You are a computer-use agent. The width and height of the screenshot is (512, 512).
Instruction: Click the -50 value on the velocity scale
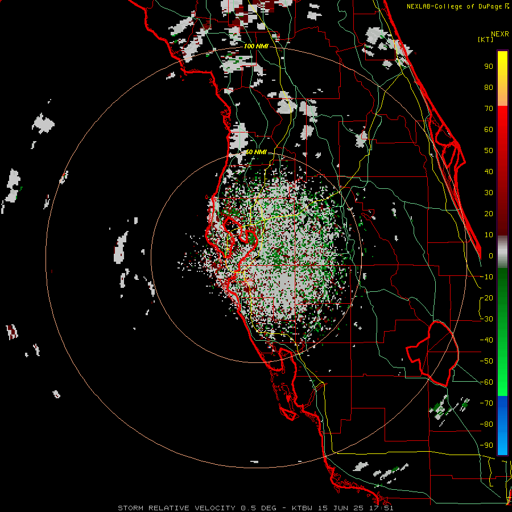click(487, 361)
